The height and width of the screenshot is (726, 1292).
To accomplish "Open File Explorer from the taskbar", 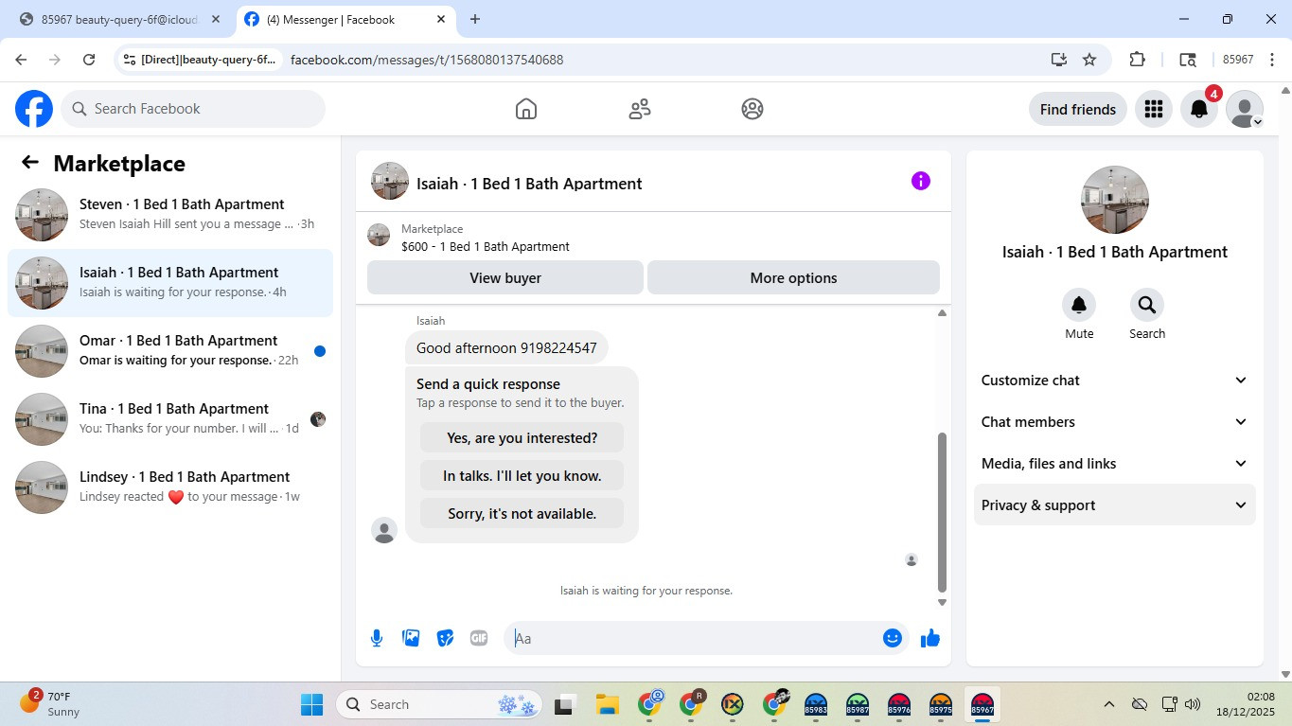I will (607, 704).
